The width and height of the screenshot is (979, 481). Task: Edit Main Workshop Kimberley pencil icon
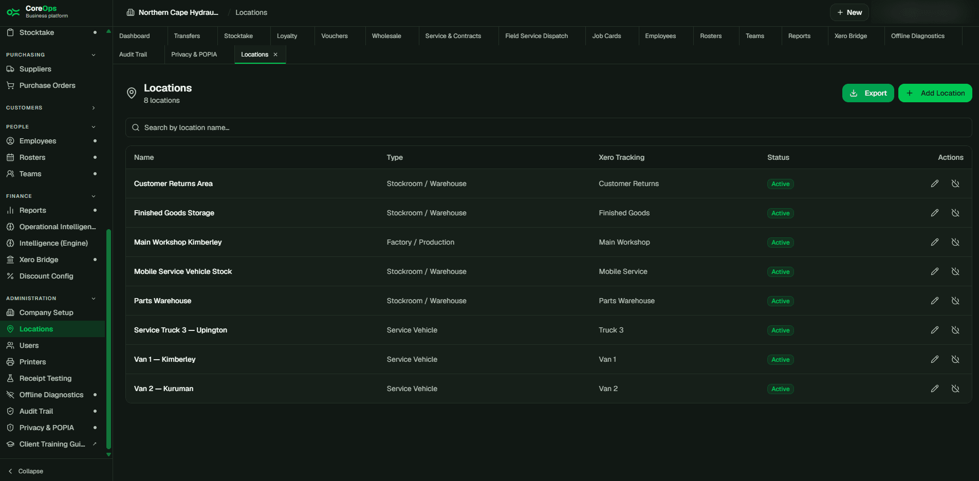pyautogui.click(x=935, y=242)
